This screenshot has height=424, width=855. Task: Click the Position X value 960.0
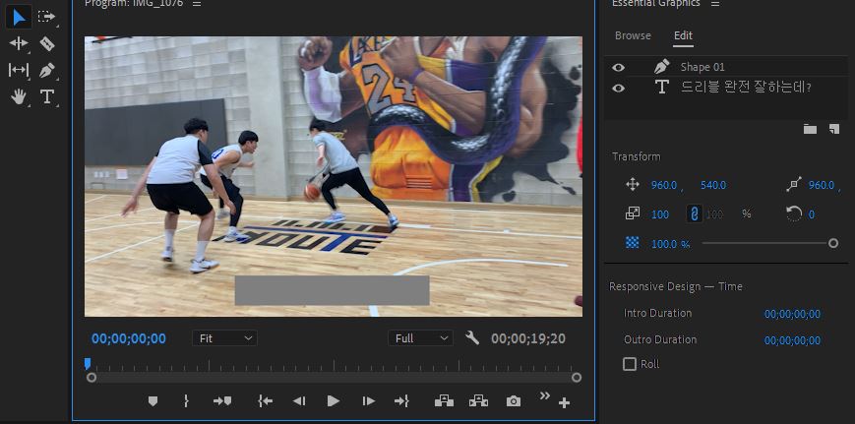click(x=663, y=185)
